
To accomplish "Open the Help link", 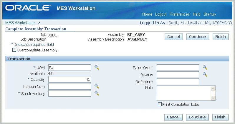I will coord(196,14).
